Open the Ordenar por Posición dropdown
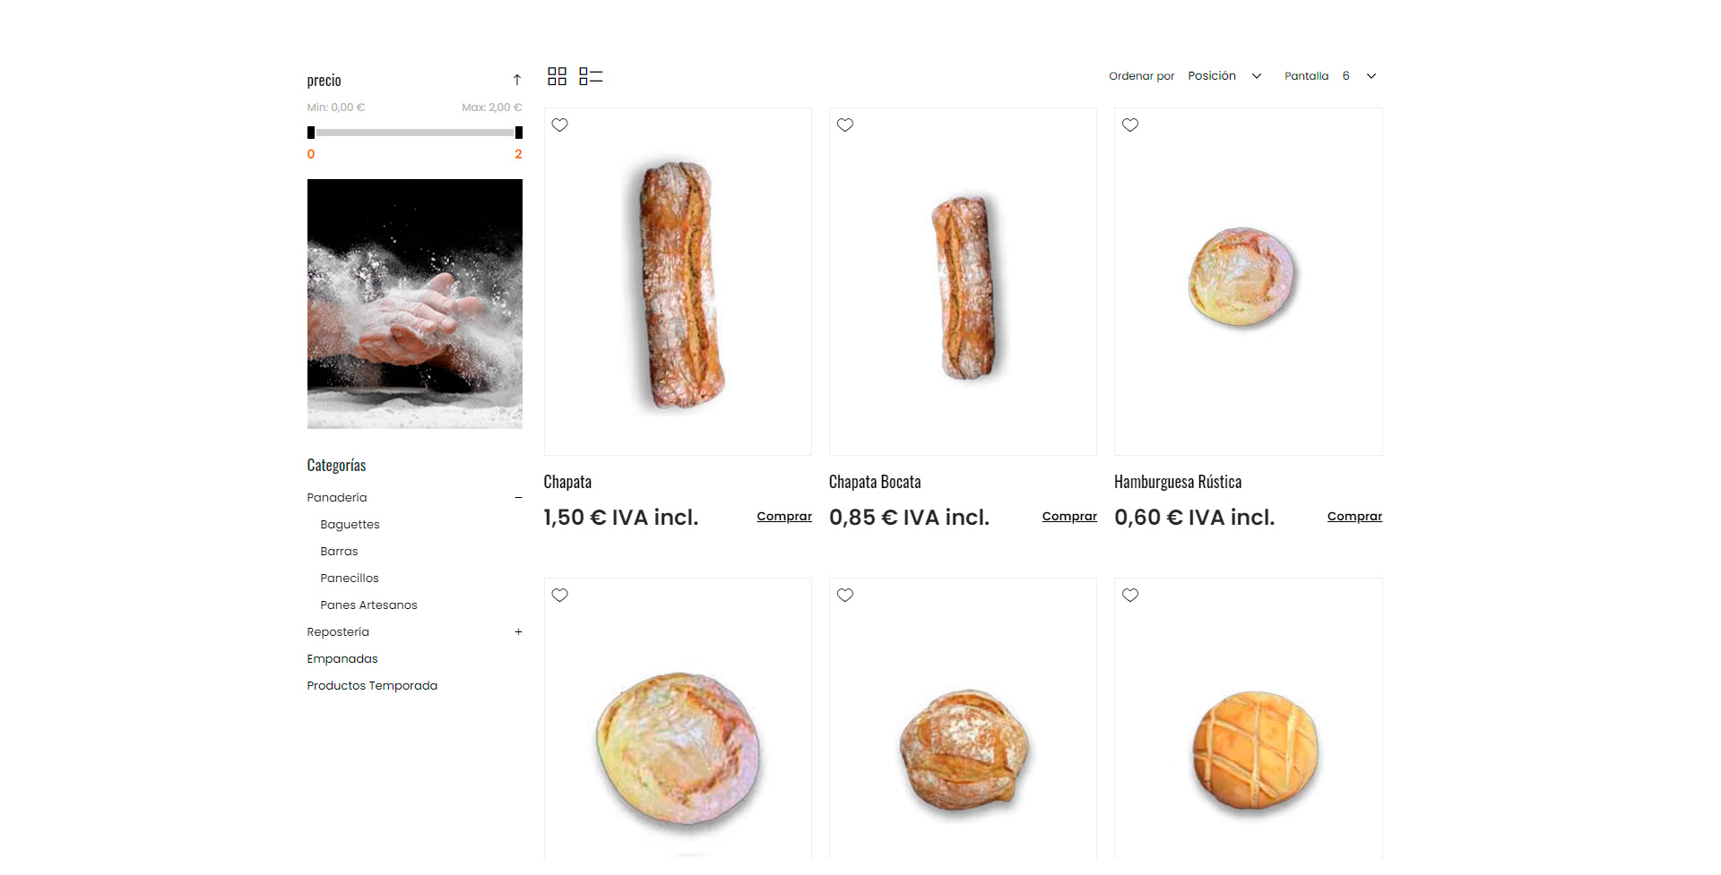 [x=1224, y=76]
